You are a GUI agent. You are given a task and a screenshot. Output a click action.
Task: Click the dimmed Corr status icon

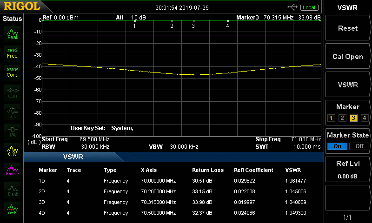[x=12, y=92]
